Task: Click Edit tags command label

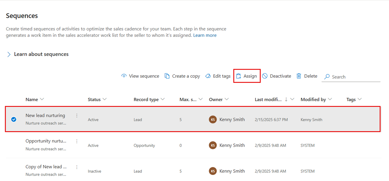Action: click(222, 76)
